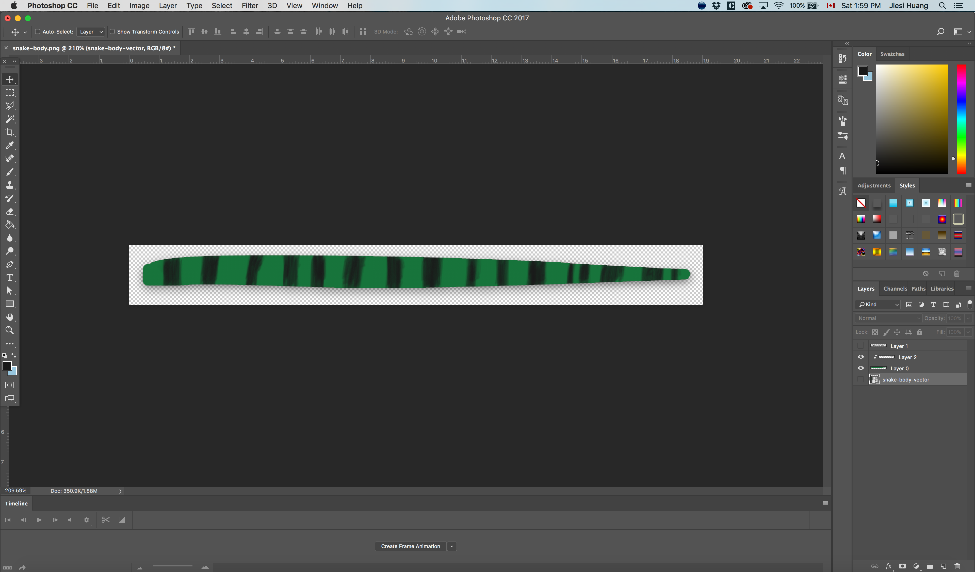Open the Fill value dropdown arrow
Viewport: 975px width, 572px height.
[x=968, y=332]
